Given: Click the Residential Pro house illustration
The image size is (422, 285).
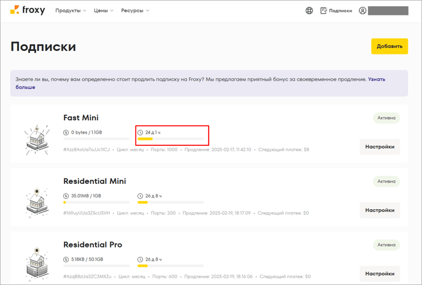Looking at the screenshot, I should 37,265.
